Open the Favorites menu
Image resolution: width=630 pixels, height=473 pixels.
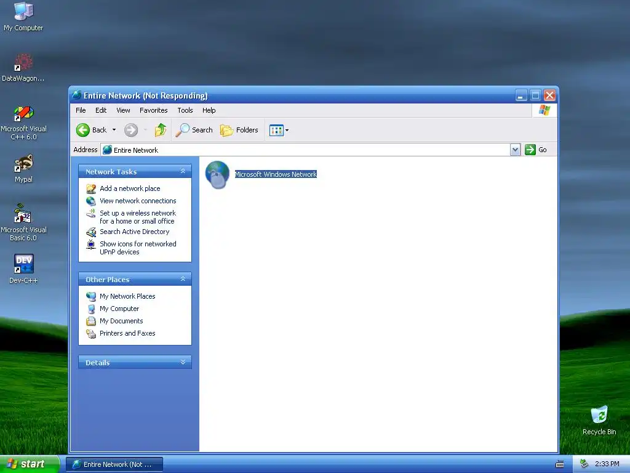[153, 110]
